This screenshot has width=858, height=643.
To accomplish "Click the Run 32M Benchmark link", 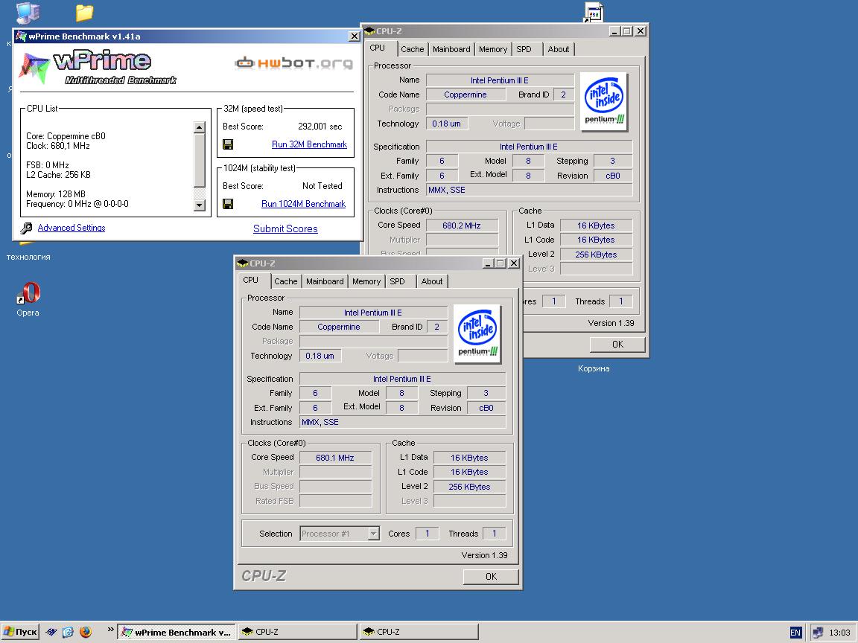I will 309,144.
